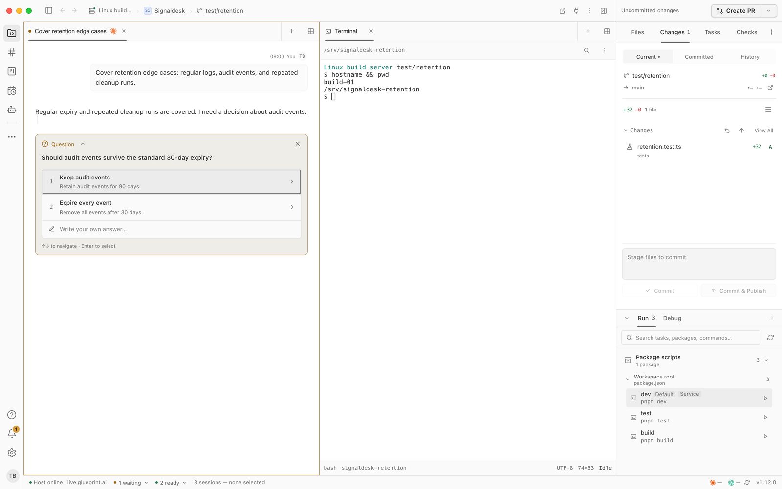Switch to the Files tab
Image resolution: width=782 pixels, height=489 pixels.
[637, 32]
